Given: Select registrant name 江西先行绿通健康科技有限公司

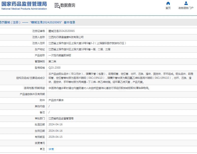Looking at the screenshot, I should [66, 37].
